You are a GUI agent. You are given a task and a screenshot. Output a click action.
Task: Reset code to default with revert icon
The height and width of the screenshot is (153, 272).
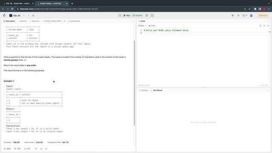pos(268,25)
